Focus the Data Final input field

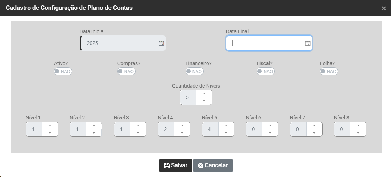265,43
